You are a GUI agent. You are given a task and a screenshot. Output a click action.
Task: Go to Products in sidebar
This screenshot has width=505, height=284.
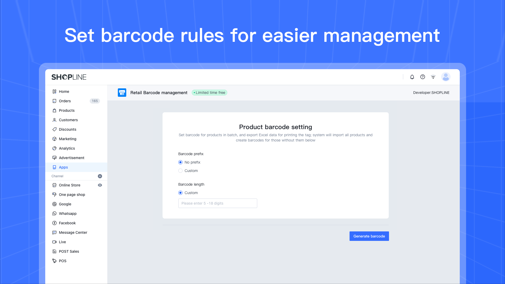point(67,110)
